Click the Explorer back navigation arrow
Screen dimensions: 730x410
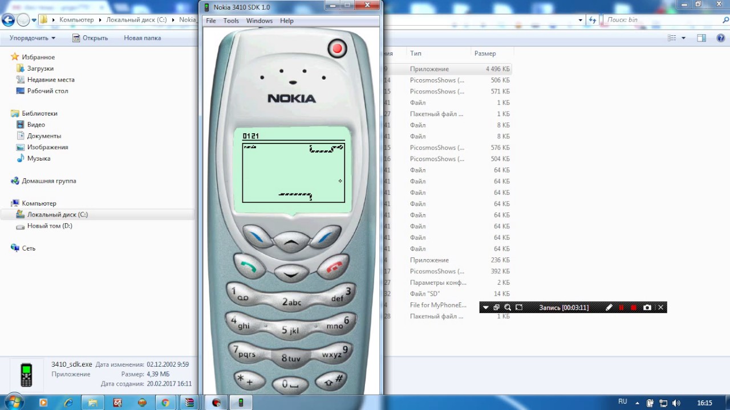pyautogui.click(x=8, y=20)
